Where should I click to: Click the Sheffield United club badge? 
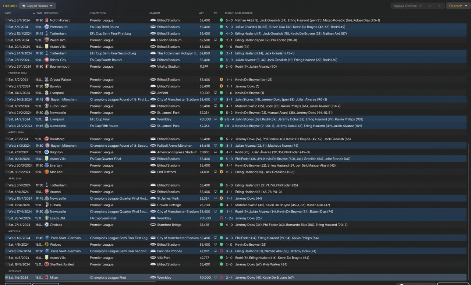(47, 264)
